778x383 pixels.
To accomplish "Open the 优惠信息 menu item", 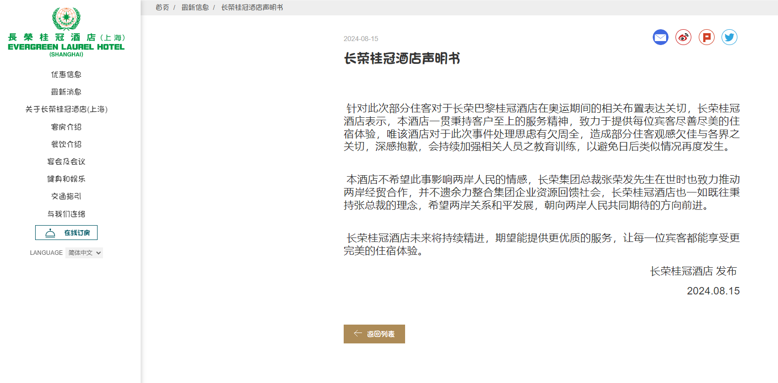I will (x=66, y=74).
